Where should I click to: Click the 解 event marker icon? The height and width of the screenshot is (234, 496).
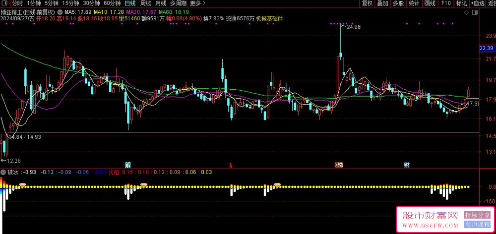128,165
